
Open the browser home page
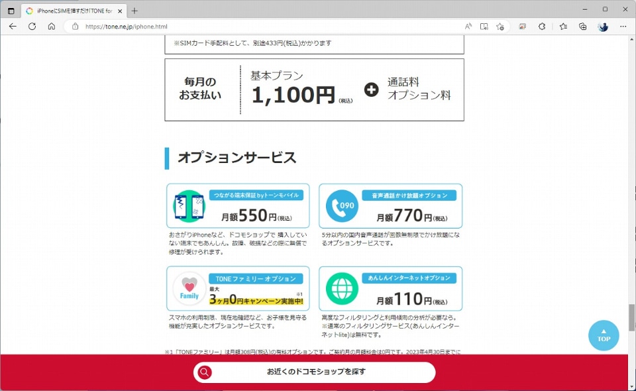50,27
